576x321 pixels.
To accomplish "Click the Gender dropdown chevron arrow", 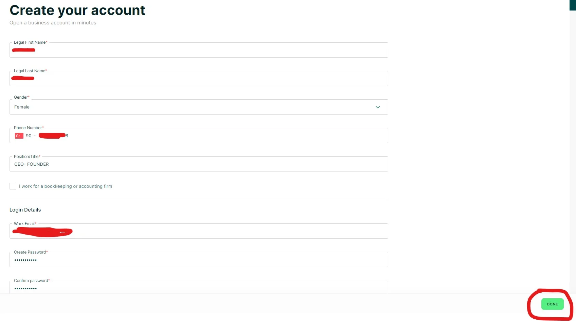I will point(378,107).
